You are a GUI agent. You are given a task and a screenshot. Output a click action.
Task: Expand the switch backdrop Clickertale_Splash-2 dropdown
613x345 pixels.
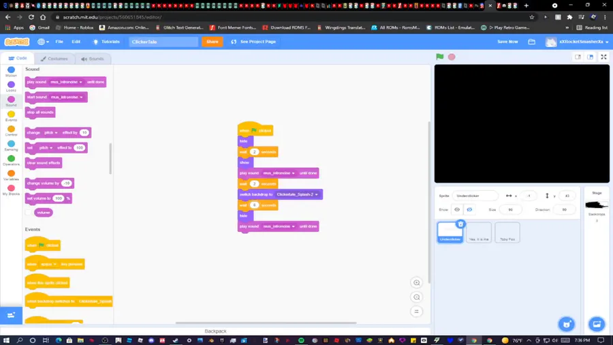tap(316, 194)
